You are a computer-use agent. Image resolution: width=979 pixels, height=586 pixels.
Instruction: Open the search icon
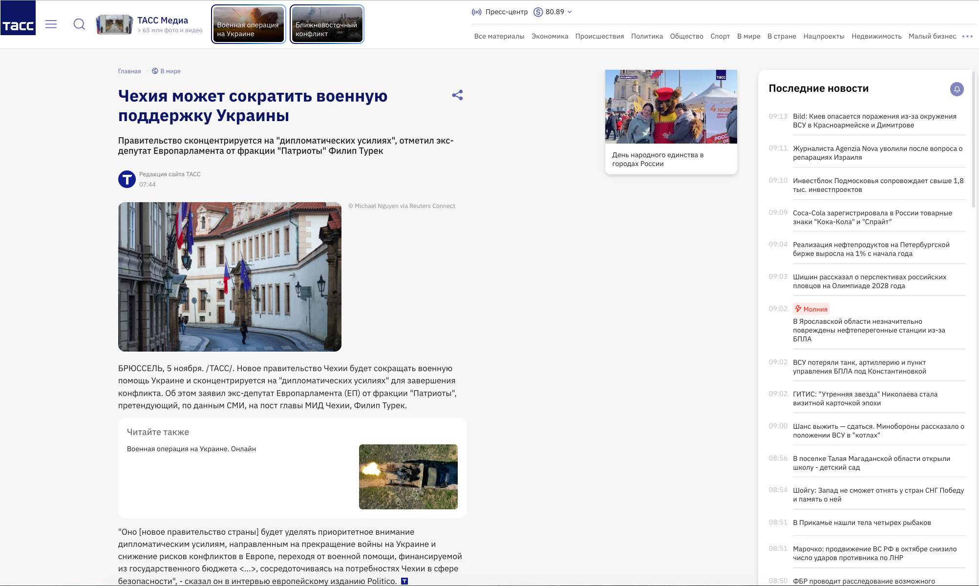(x=79, y=24)
